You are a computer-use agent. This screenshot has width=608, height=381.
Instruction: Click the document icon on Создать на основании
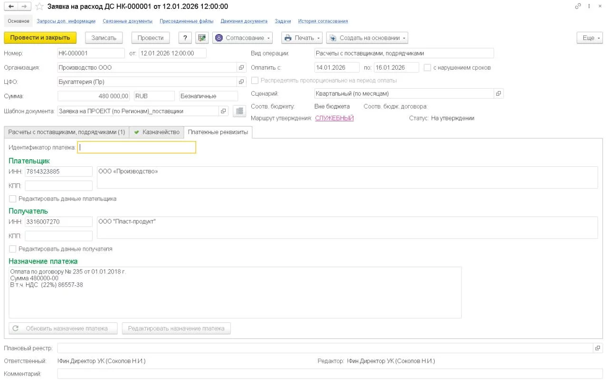click(333, 38)
